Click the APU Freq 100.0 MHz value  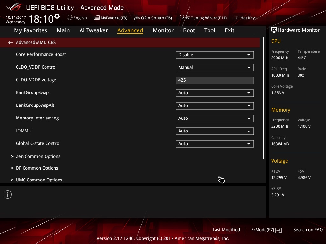280,75
